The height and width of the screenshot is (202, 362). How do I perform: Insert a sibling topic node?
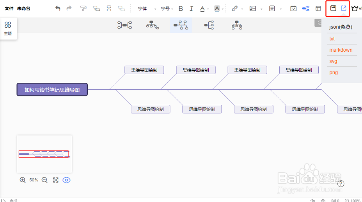point(109,9)
